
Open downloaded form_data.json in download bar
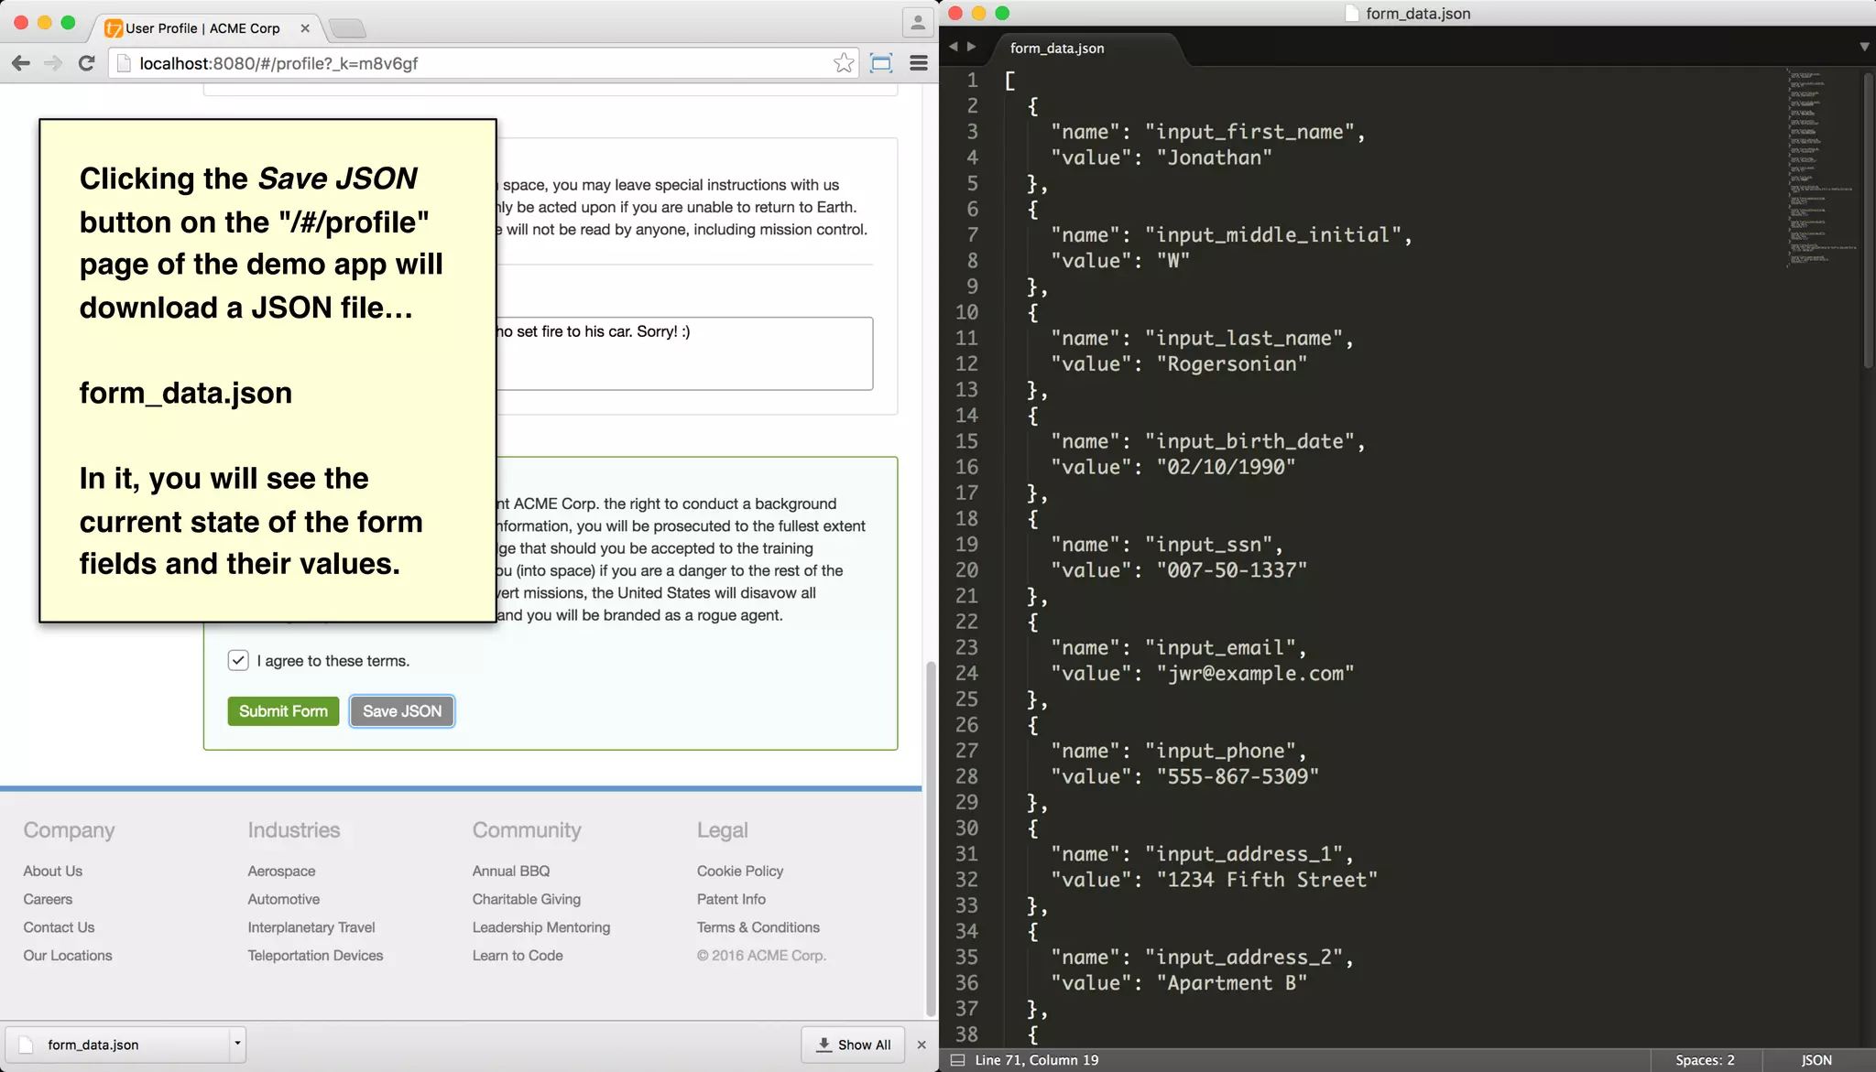tap(117, 1045)
